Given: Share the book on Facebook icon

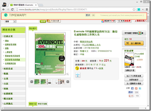Looking at the screenshot, I should (132, 88).
